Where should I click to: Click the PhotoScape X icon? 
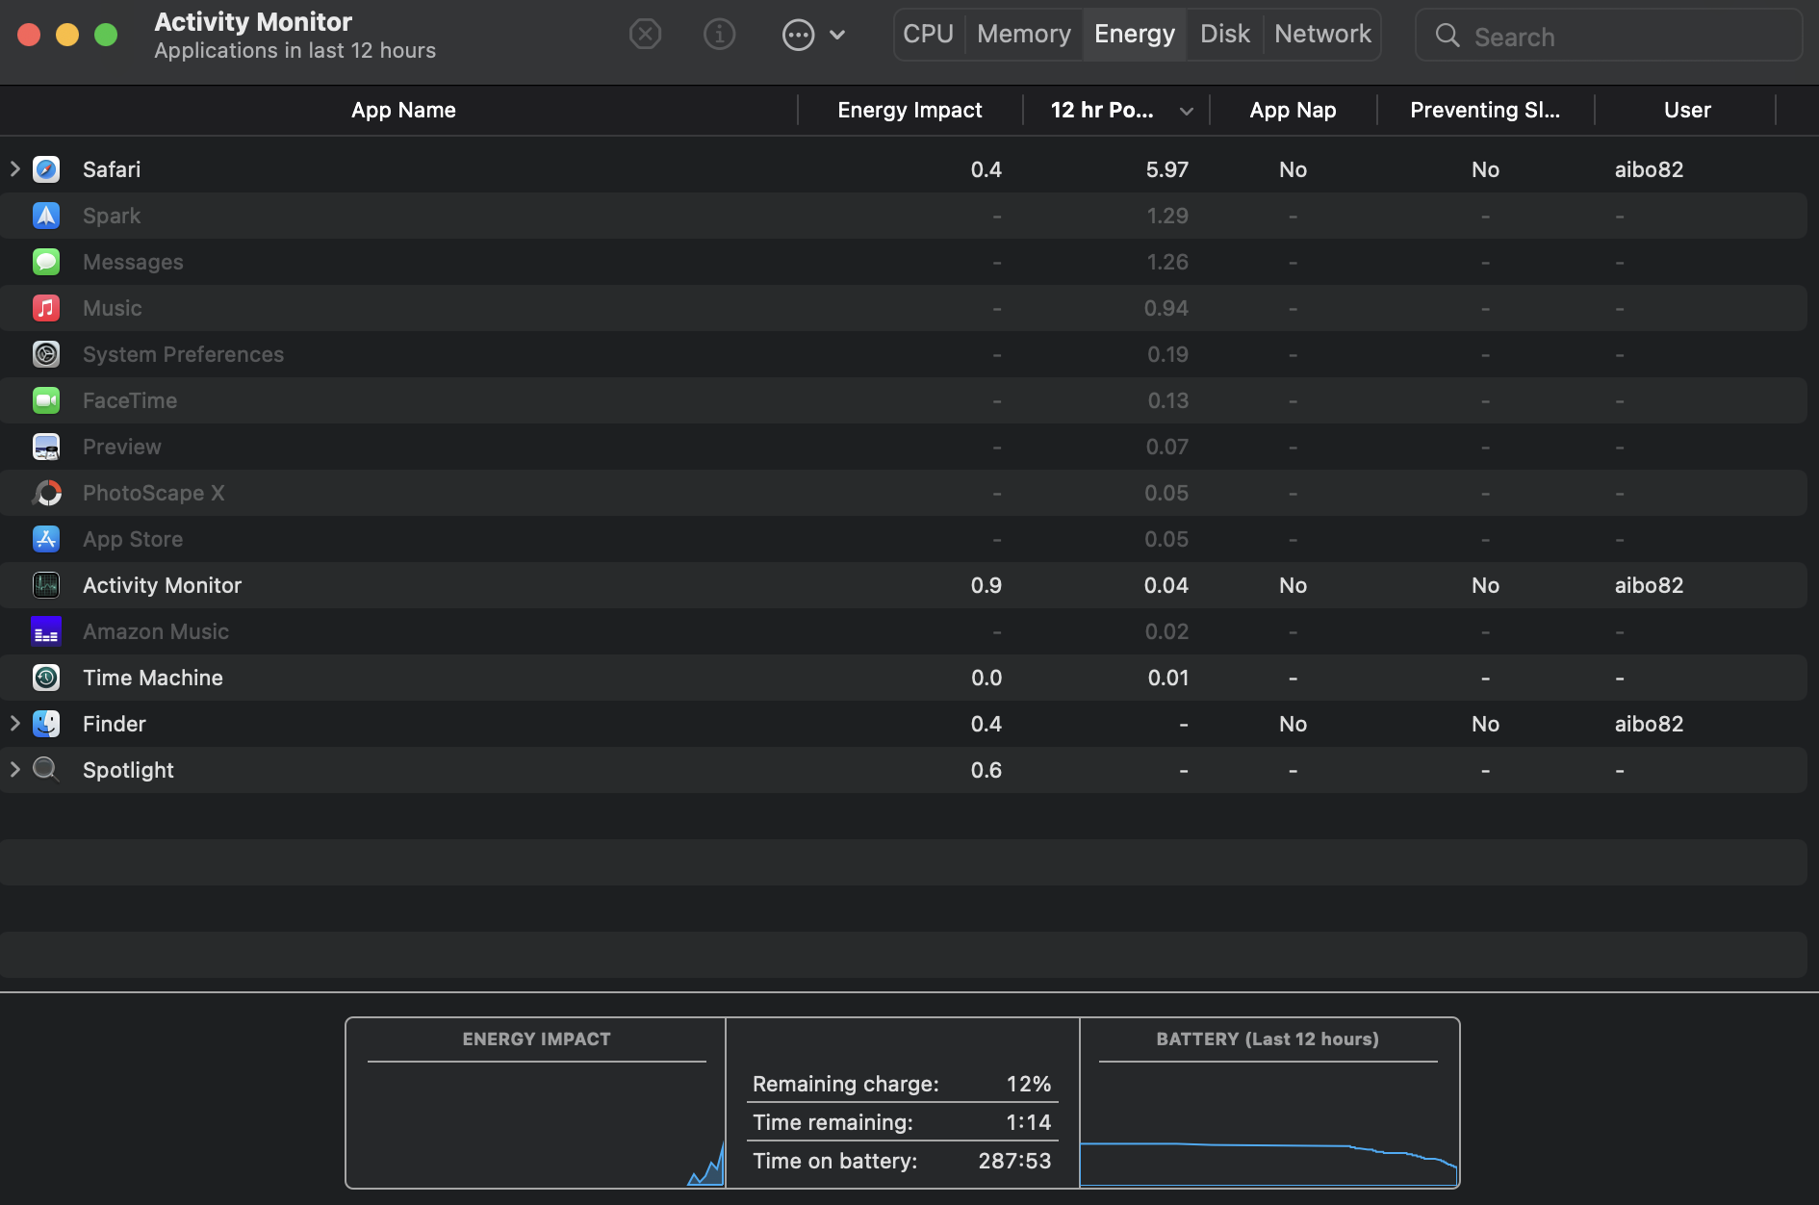[x=46, y=493]
